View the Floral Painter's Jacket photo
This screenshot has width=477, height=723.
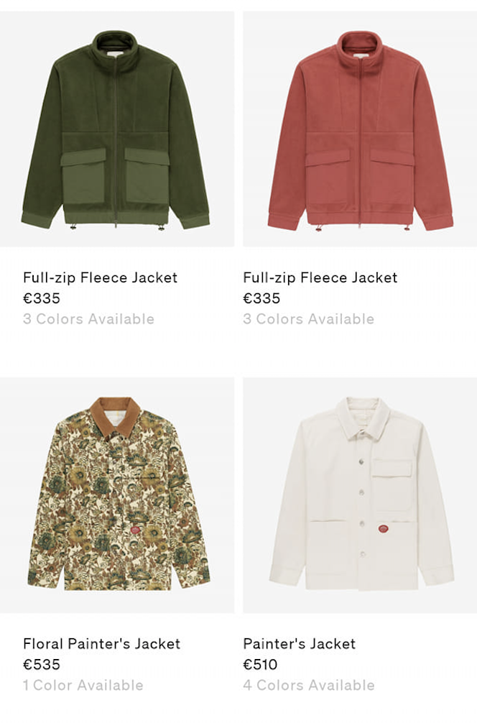[x=117, y=495]
